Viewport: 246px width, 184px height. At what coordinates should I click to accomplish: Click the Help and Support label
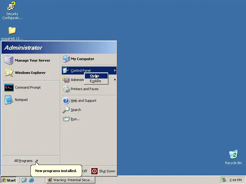83,101
